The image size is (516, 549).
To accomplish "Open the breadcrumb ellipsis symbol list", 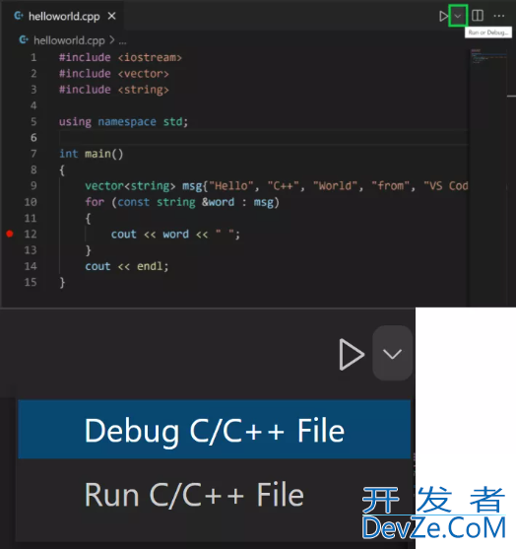I will pyautogui.click(x=122, y=41).
